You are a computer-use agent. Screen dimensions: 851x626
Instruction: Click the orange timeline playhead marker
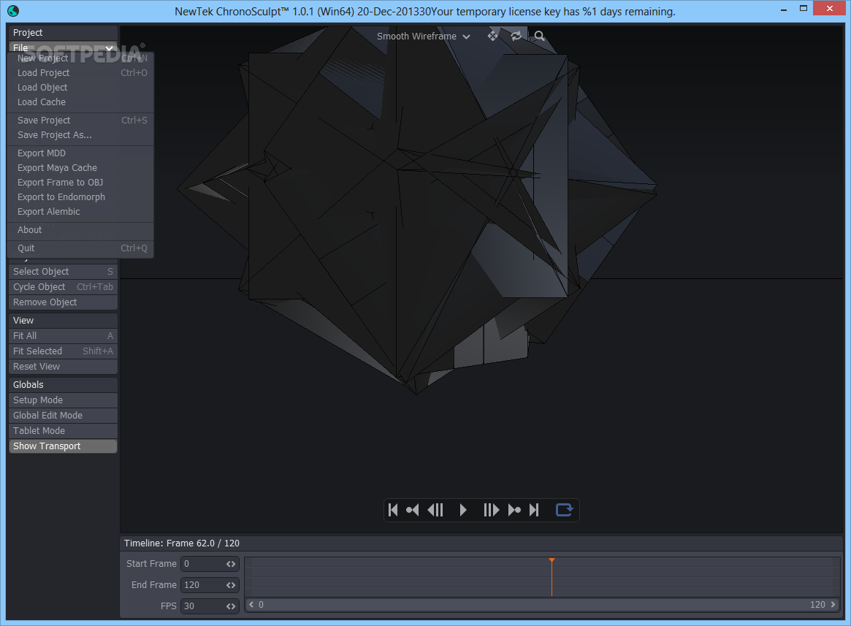click(x=552, y=576)
